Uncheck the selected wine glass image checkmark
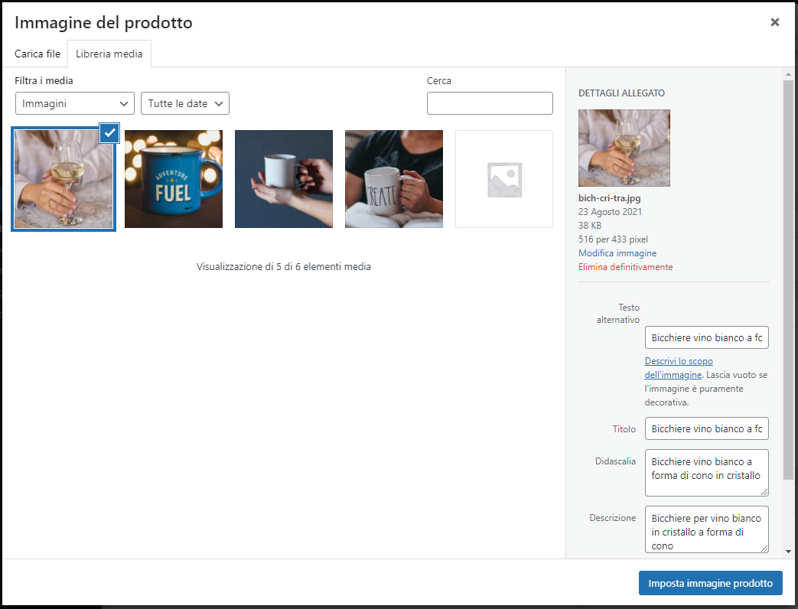Image resolution: width=798 pixels, height=609 pixels. pyautogui.click(x=109, y=133)
